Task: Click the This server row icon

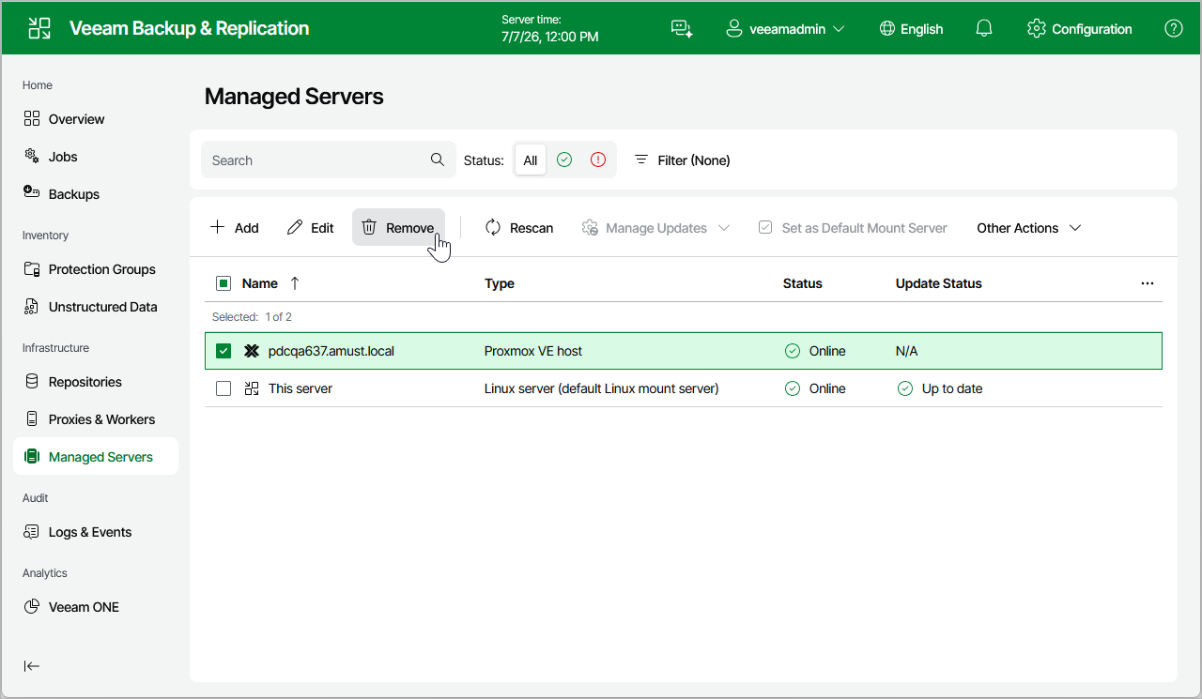Action: [252, 388]
